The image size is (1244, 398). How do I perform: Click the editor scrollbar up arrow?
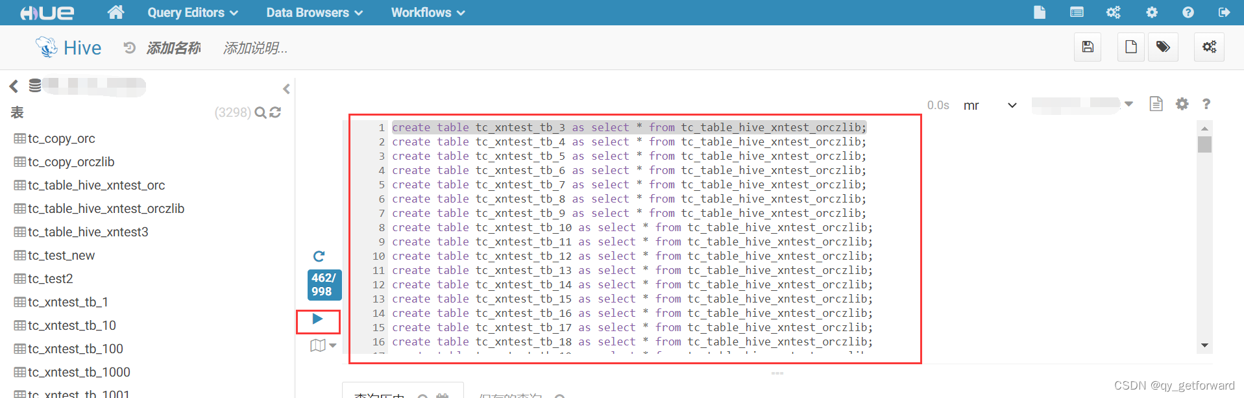click(x=1204, y=129)
